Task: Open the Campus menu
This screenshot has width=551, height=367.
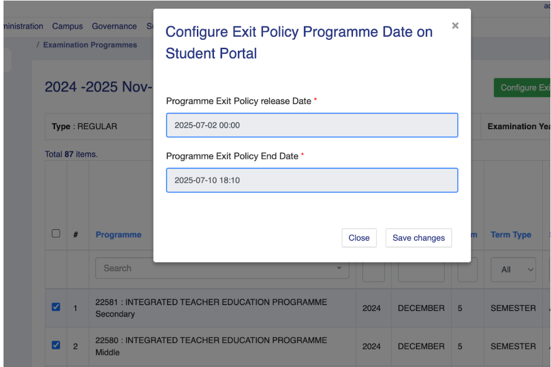Action: pyautogui.click(x=67, y=26)
